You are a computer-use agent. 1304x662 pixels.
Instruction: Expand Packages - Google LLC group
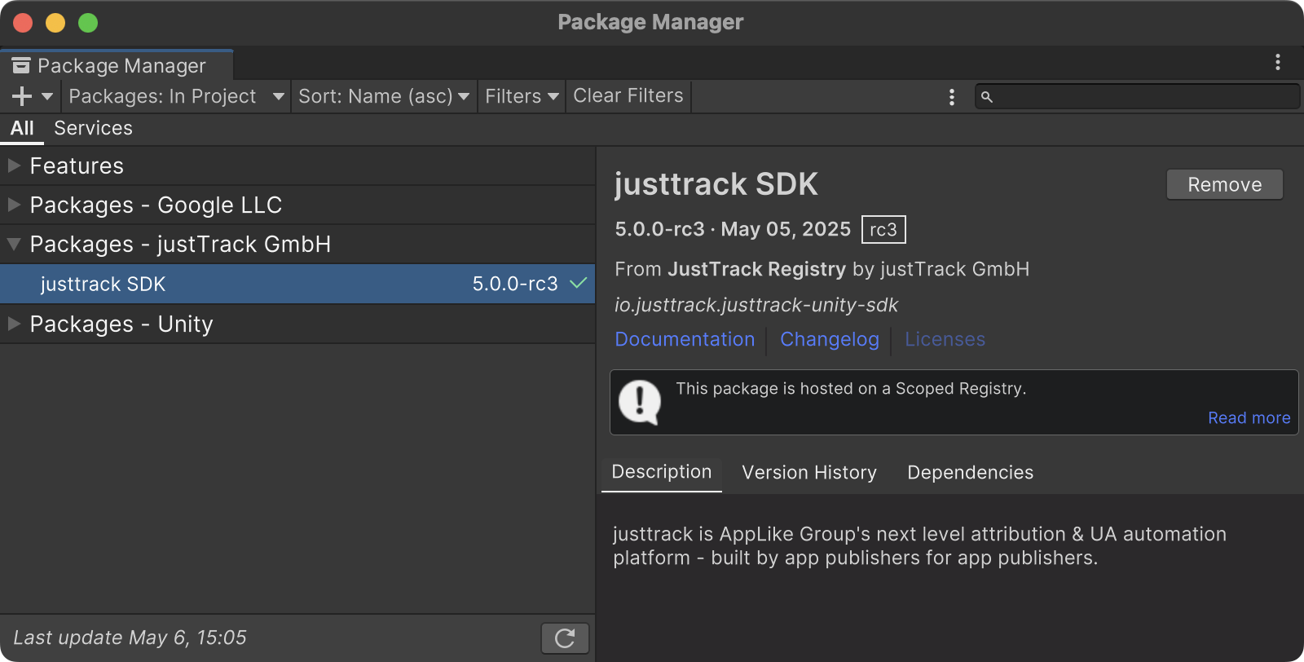coord(14,205)
